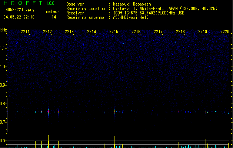This screenshot has height=148, width=233.
Task: Click the meteor count value 14
Action: tap(54, 17)
